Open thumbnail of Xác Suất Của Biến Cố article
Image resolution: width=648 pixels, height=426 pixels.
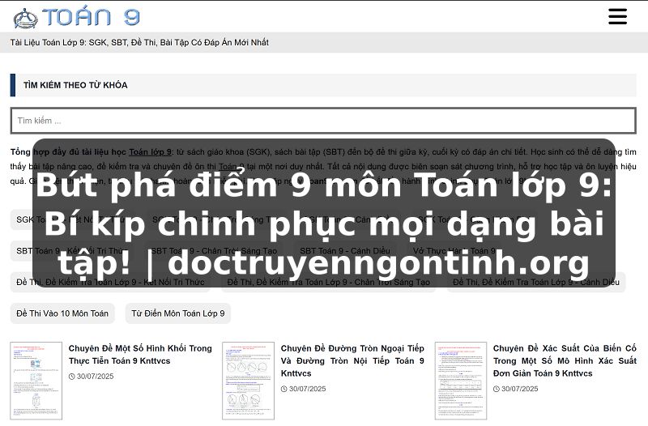tap(461, 381)
